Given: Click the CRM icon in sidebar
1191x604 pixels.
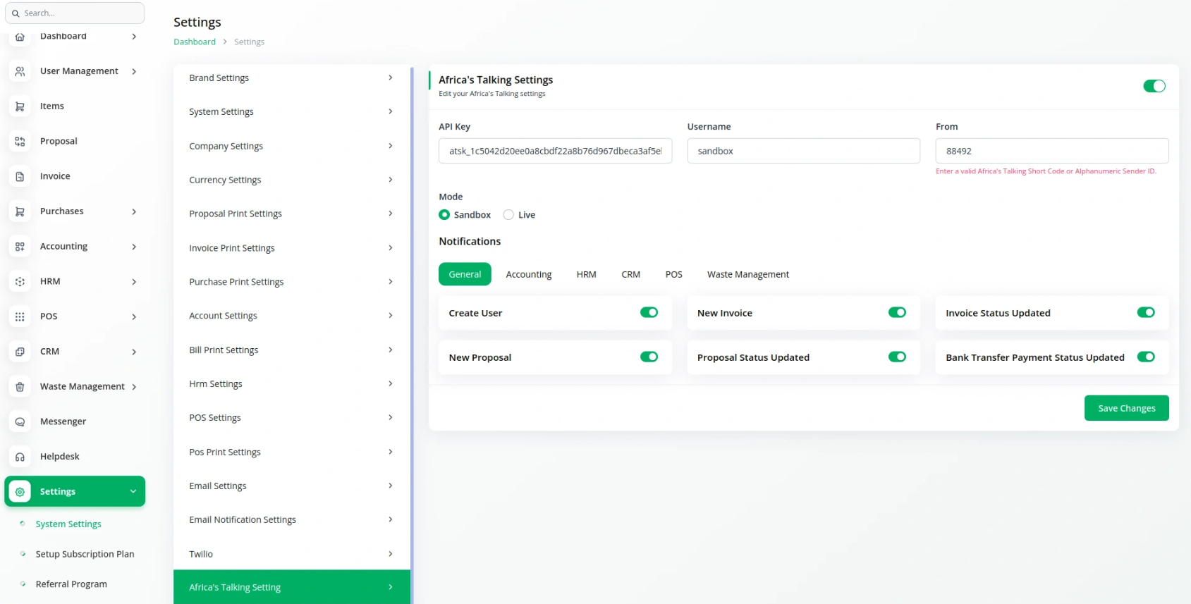Looking at the screenshot, I should 20,352.
